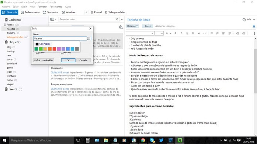Expand more formatting toolbar options
This screenshot has width=257, height=144.
click(254, 33)
